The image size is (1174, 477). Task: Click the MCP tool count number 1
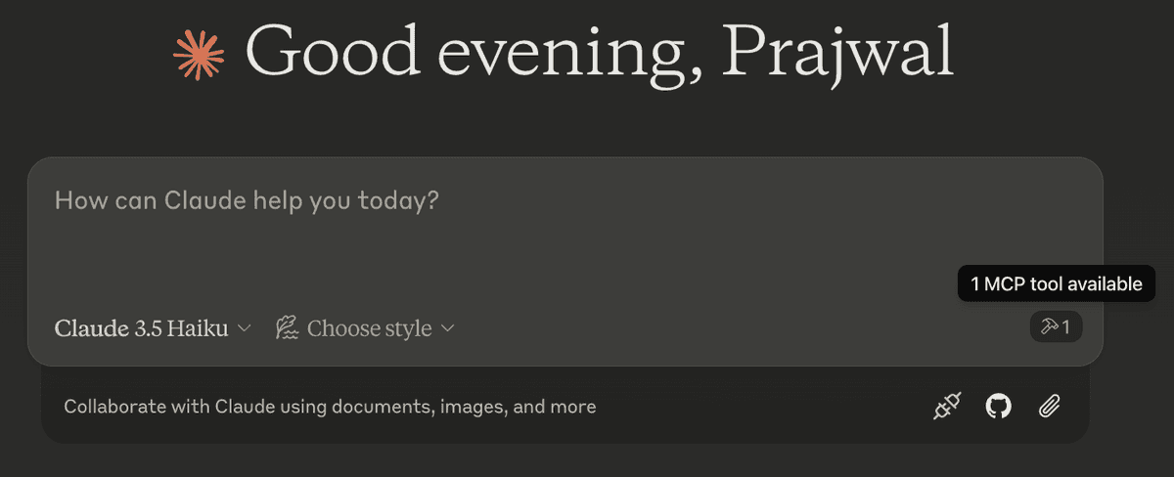(x=1066, y=327)
